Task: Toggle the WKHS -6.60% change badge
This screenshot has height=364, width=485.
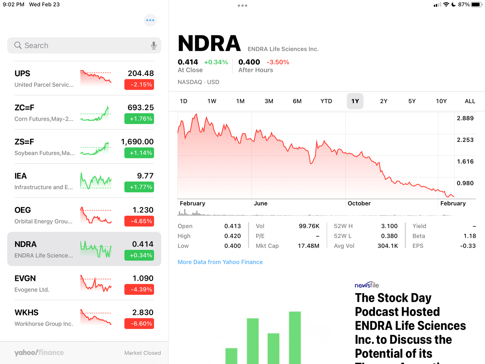Action: [x=139, y=324]
